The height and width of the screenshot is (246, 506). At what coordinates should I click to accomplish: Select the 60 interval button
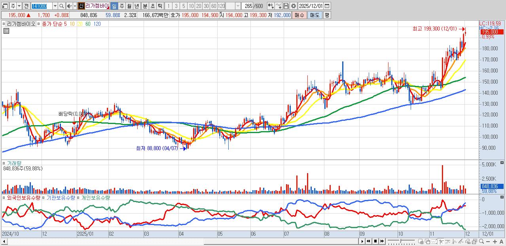click(214, 6)
